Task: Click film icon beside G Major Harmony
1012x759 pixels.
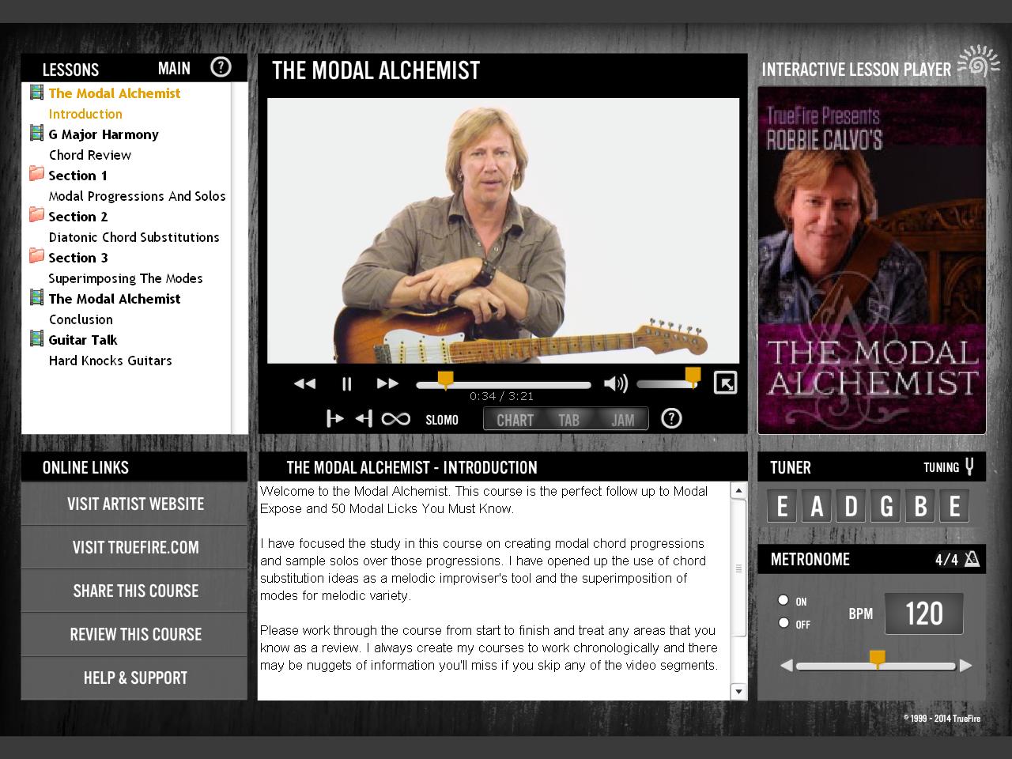Action: (36, 134)
